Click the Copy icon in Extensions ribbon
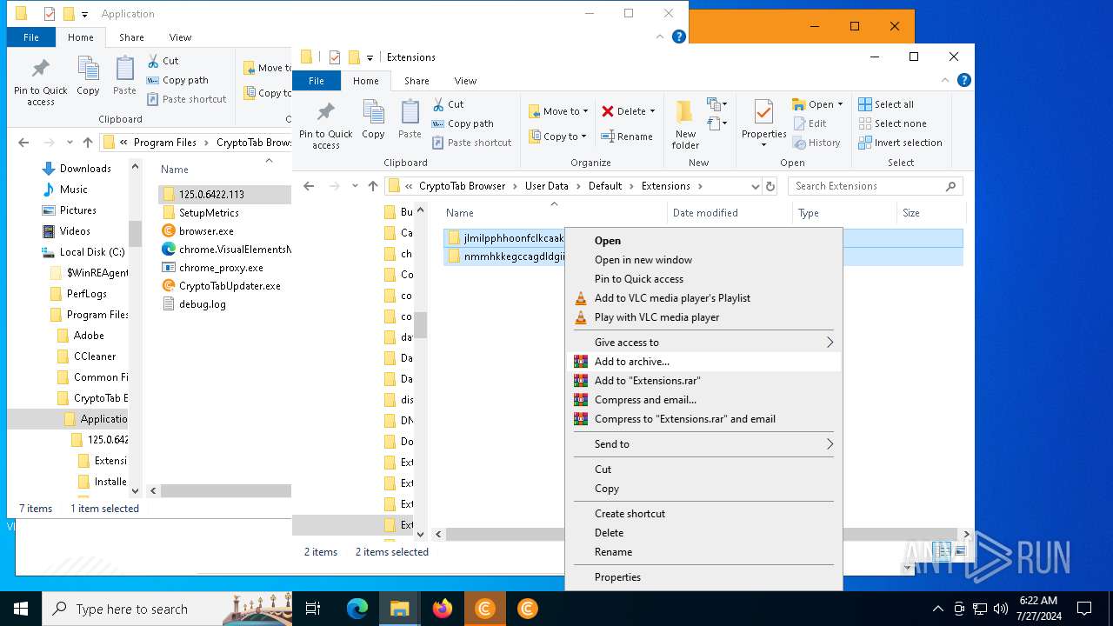Image resolution: width=1113 pixels, height=626 pixels. pos(373,120)
